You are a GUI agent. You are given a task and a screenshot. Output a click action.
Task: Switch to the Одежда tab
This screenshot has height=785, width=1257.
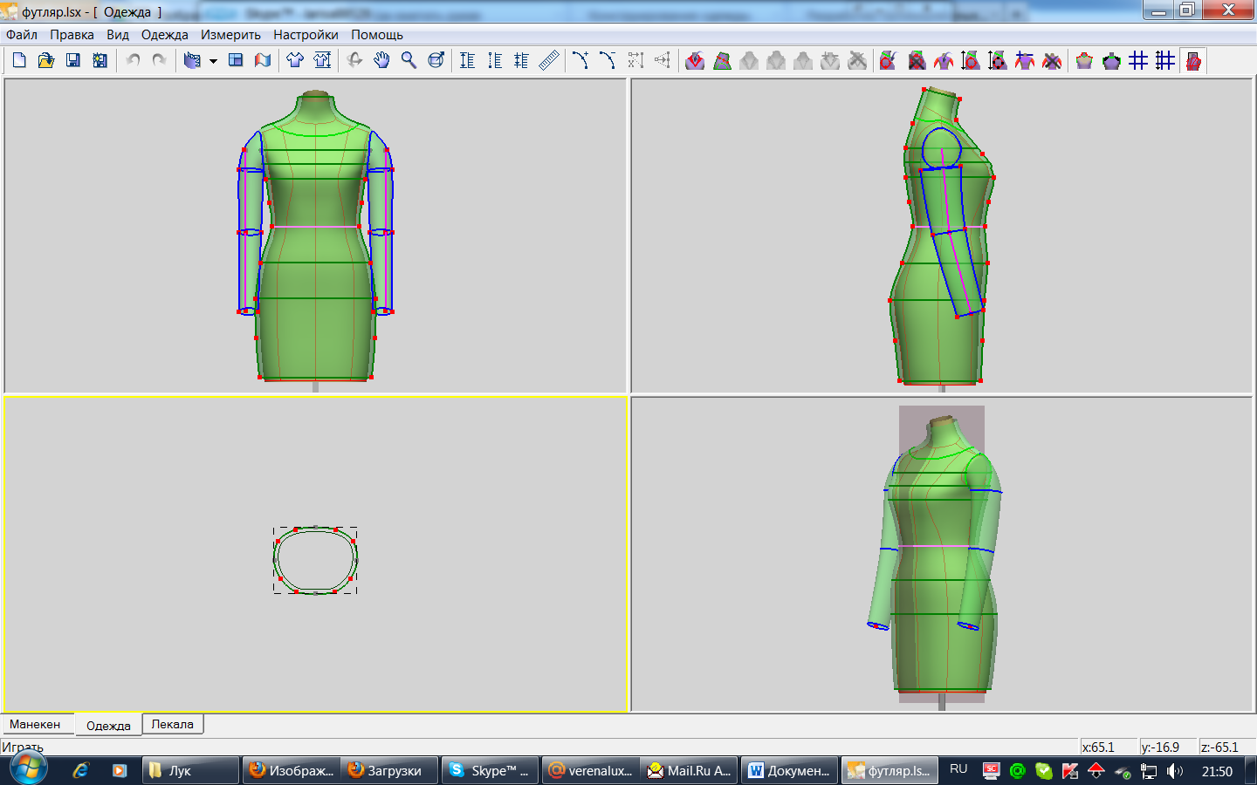click(108, 725)
